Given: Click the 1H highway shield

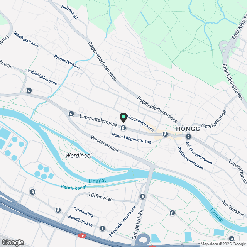Looking at the screenshot, I should coord(82,236).
